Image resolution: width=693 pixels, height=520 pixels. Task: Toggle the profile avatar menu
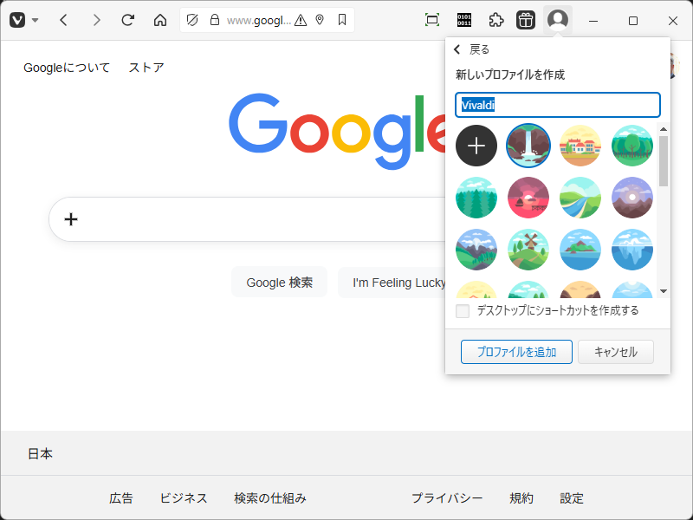[558, 20]
